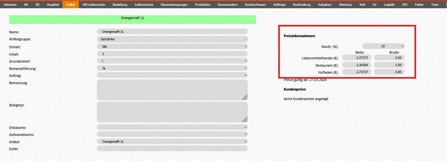Viewport: 447px width, 161px height.
Task: Click the Hofladen Netto price field
Action: pos(356,72)
